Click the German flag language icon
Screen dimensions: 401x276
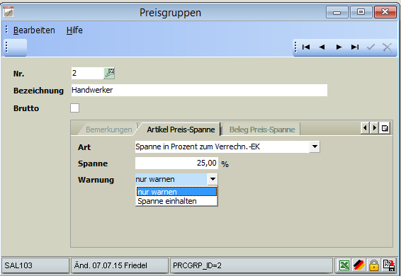coord(359,265)
